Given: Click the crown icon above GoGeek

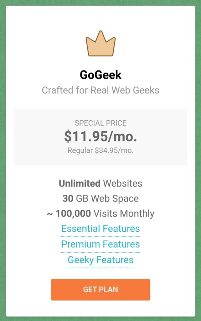Looking at the screenshot, I should 100,44.
